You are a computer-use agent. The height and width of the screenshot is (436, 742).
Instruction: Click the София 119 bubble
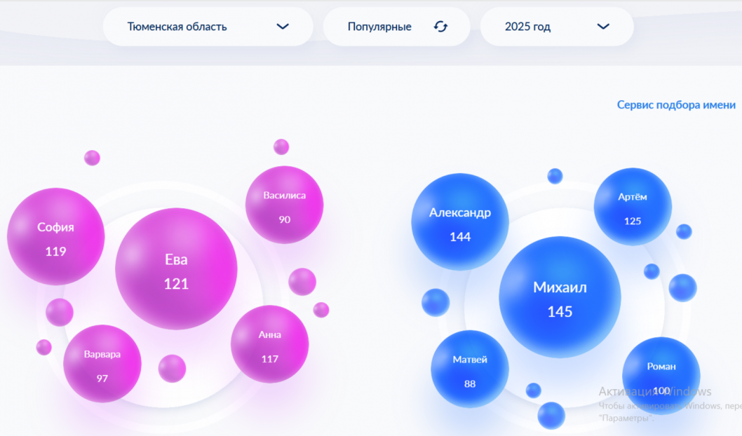tap(55, 237)
